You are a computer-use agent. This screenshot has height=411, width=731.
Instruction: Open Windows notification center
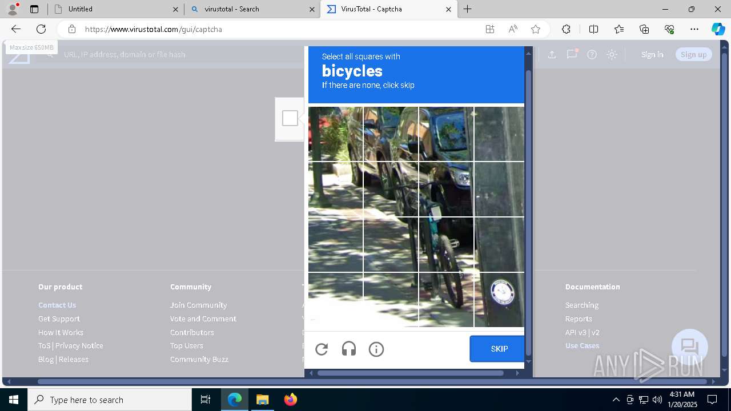pos(712,400)
